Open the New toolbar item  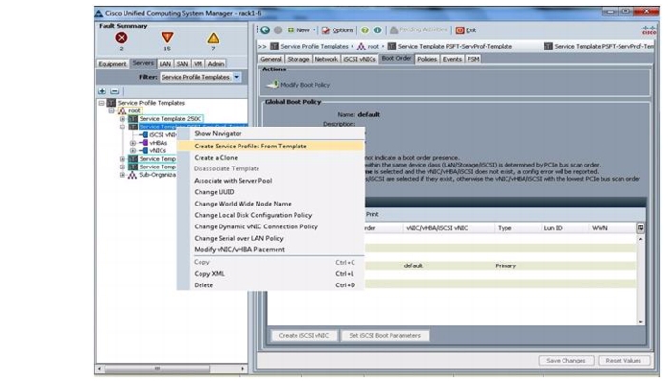click(x=299, y=30)
